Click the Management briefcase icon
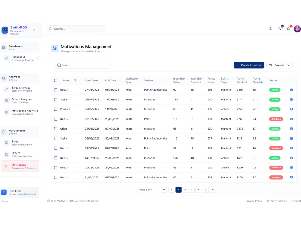The width and height of the screenshot is (301, 226). (4, 132)
